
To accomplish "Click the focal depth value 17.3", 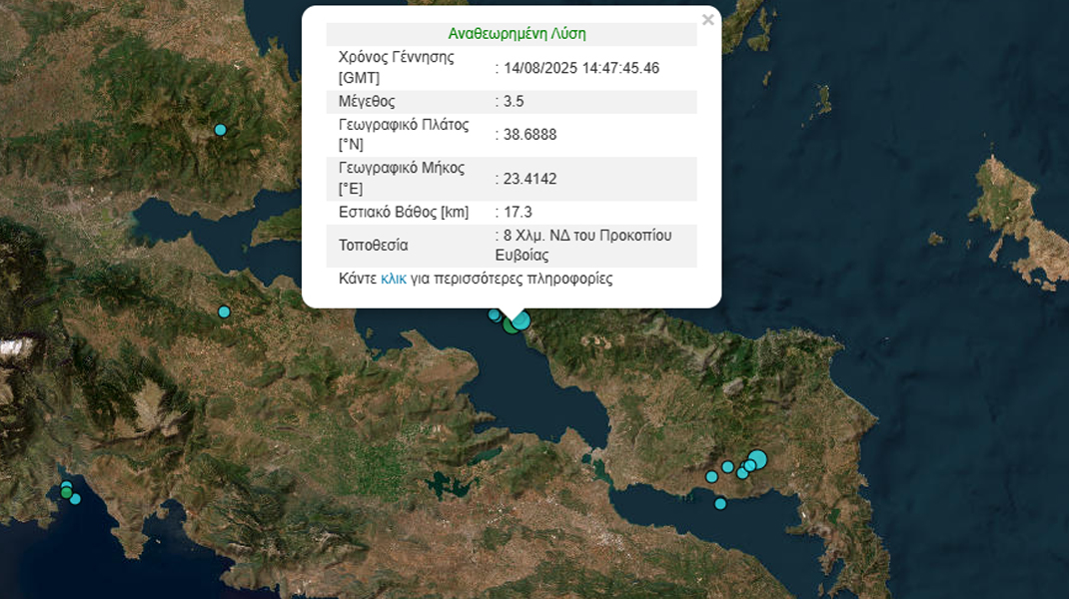I will [519, 213].
